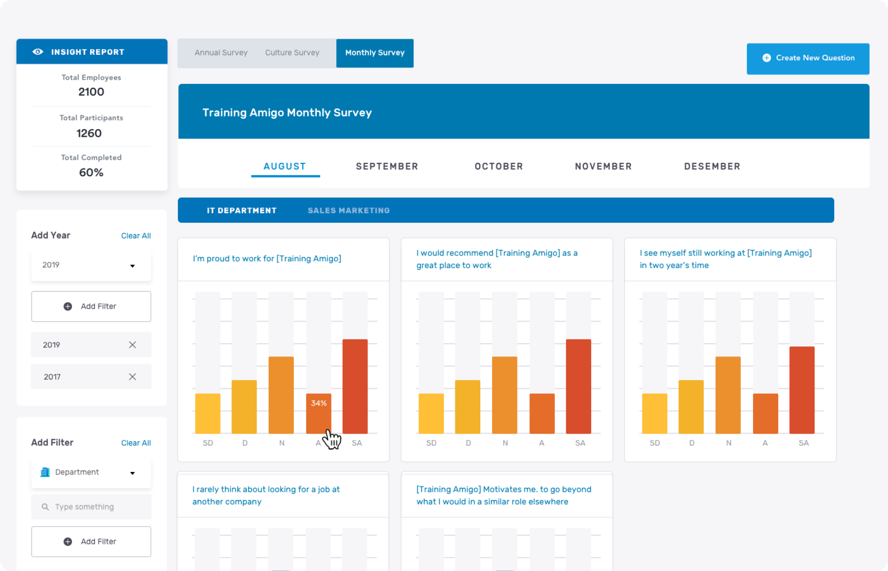Viewport: 888px width, 571px height.
Task: Click the N bar in the recommend chart
Action: [x=505, y=395]
